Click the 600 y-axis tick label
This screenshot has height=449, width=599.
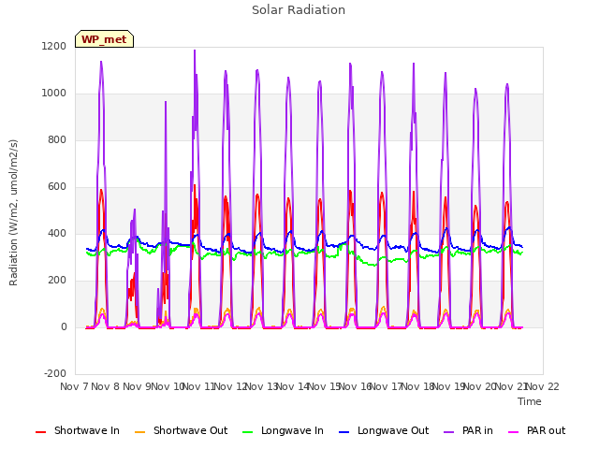pyautogui.click(x=57, y=187)
